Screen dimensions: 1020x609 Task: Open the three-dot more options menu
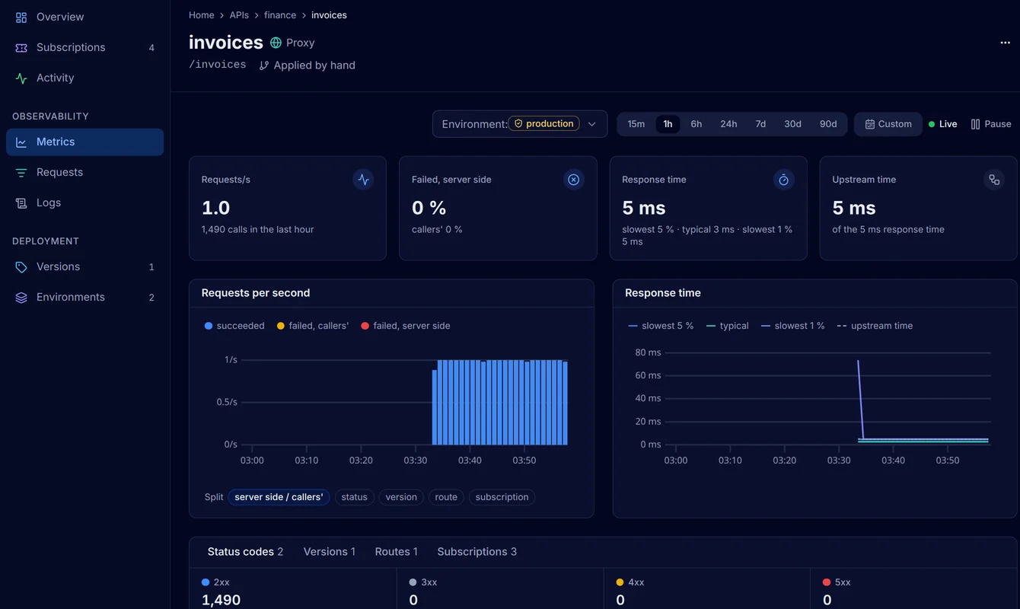pos(1005,43)
